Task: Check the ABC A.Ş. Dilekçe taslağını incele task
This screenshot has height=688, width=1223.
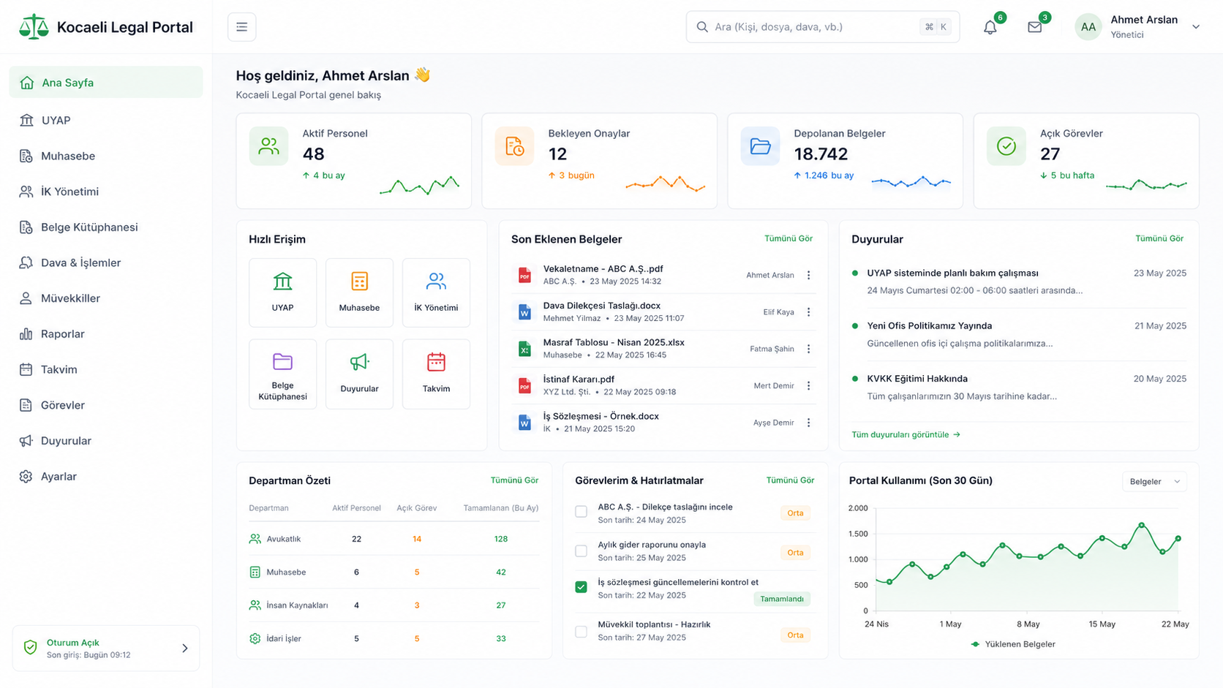Action: (x=581, y=512)
